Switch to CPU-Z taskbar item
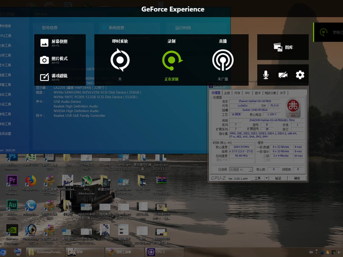Screen dimensions: 343x257 pos(164,252)
